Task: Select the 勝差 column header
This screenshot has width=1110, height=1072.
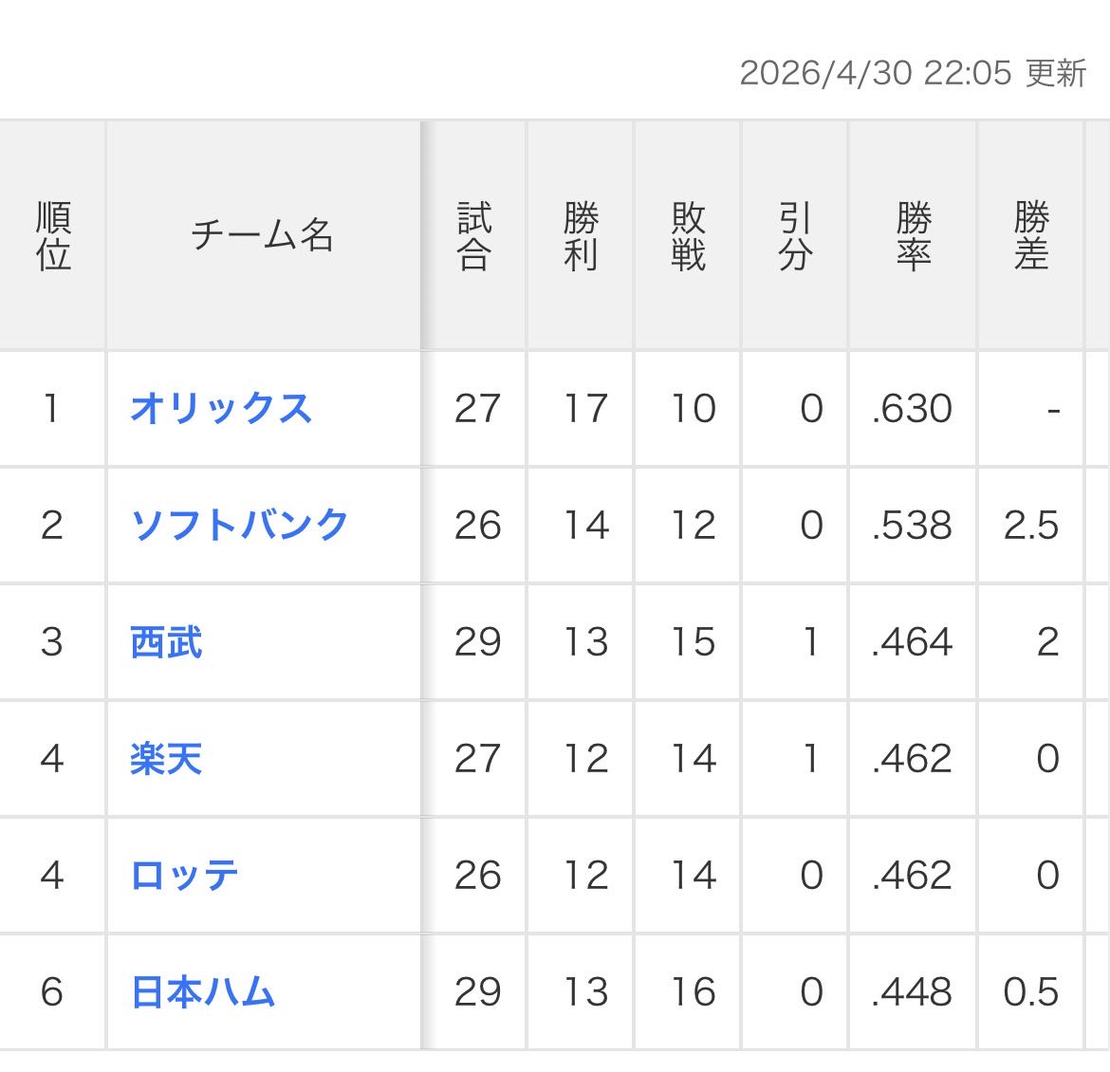Action: click(x=1030, y=236)
